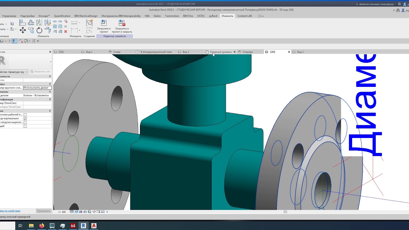Switch to В_Координационный план view tab

156,52
